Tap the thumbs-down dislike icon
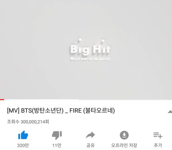172x150 pixels. [57, 135]
